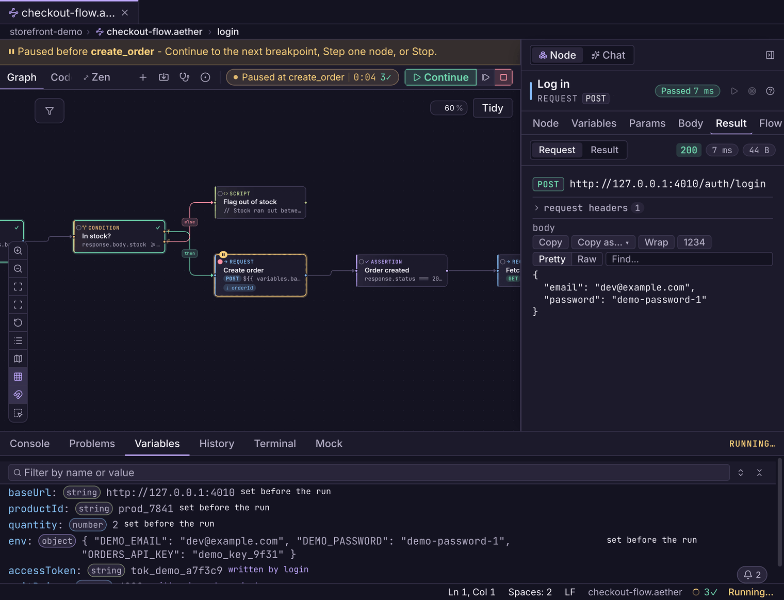
Task: Switch to Zen mode
Action: click(96, 77)
